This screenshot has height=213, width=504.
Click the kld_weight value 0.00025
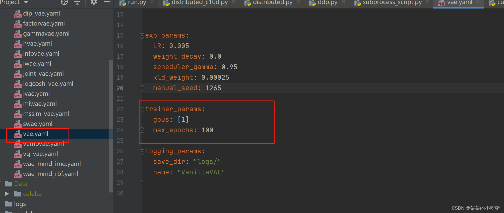tap(215, 77)
